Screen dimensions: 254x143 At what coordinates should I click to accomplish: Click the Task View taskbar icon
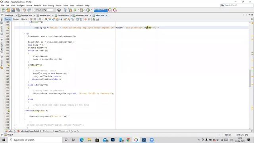click(73, 140)
